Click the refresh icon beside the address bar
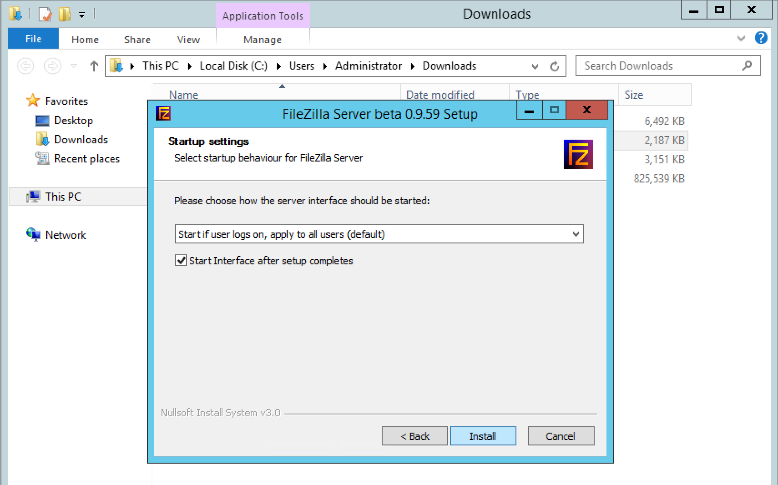778x485 pixels. (555, 66)
